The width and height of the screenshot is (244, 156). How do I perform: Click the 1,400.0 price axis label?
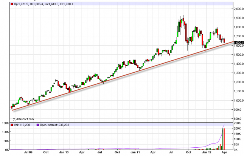(x=239, y=64)
